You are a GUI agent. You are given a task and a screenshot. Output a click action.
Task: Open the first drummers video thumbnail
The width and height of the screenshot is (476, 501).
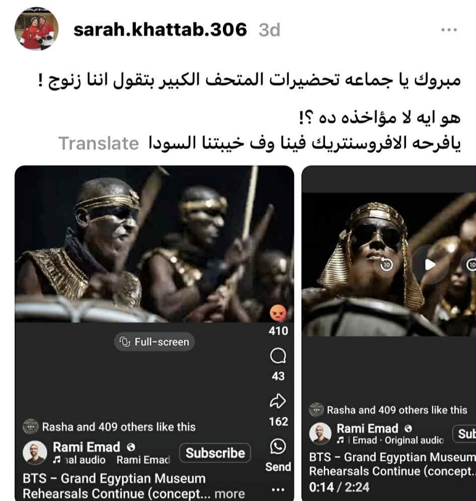click(154, 244)
